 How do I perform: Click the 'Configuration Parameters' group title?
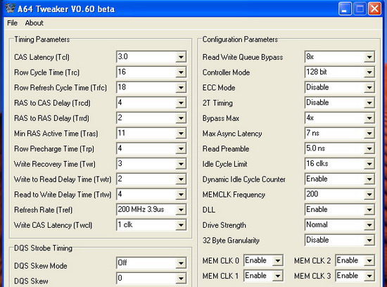tap(240, 39)
